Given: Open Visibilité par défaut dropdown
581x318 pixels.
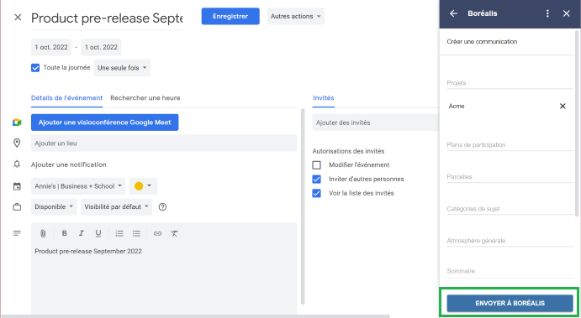Looking at the screenshot, I should click(x=116, y=207).
